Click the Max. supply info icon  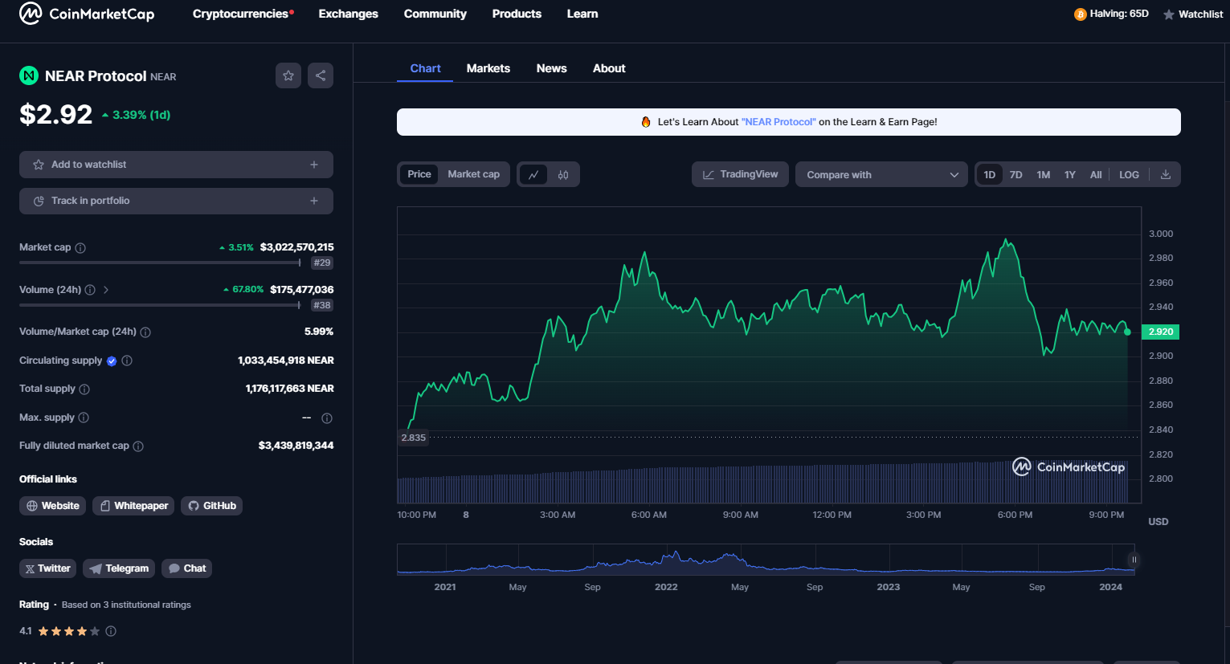click(84, 418)
